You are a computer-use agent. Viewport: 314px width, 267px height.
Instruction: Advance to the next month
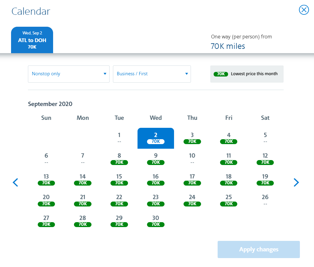point(296,183)
